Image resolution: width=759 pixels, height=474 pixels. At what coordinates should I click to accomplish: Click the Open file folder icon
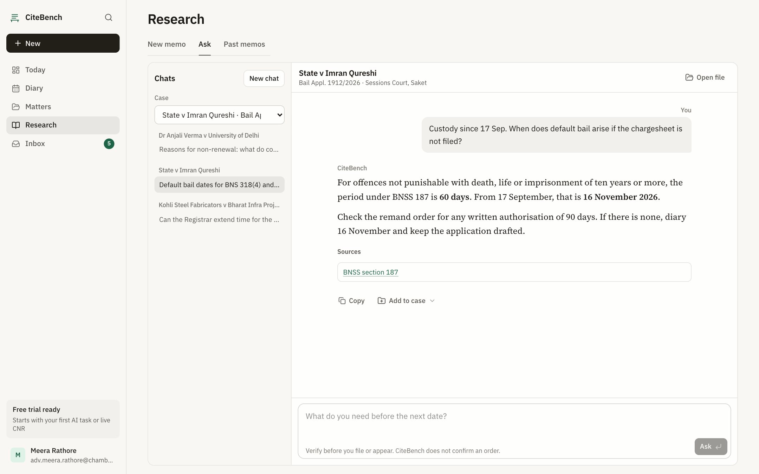point(689,77)
